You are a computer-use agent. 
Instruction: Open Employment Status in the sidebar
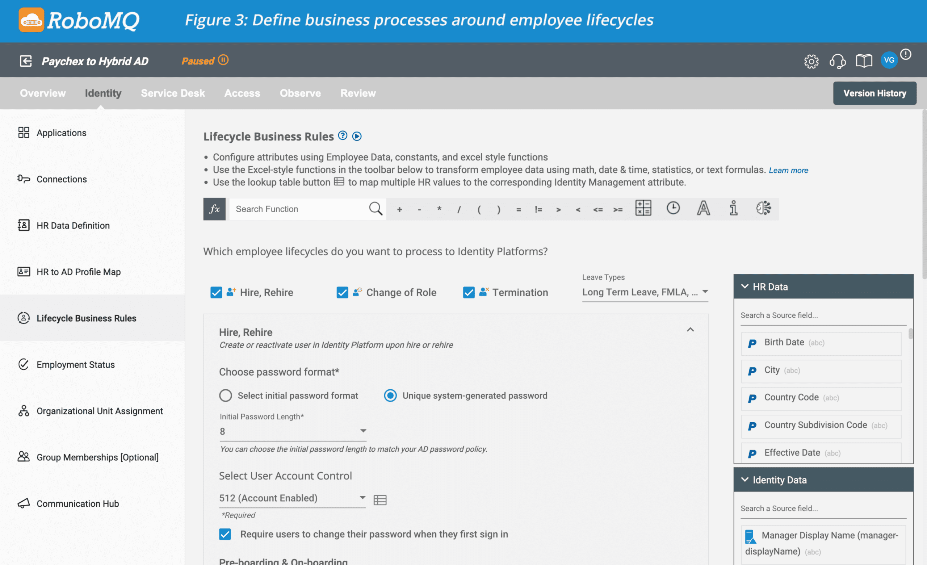[x=75, y=364]
